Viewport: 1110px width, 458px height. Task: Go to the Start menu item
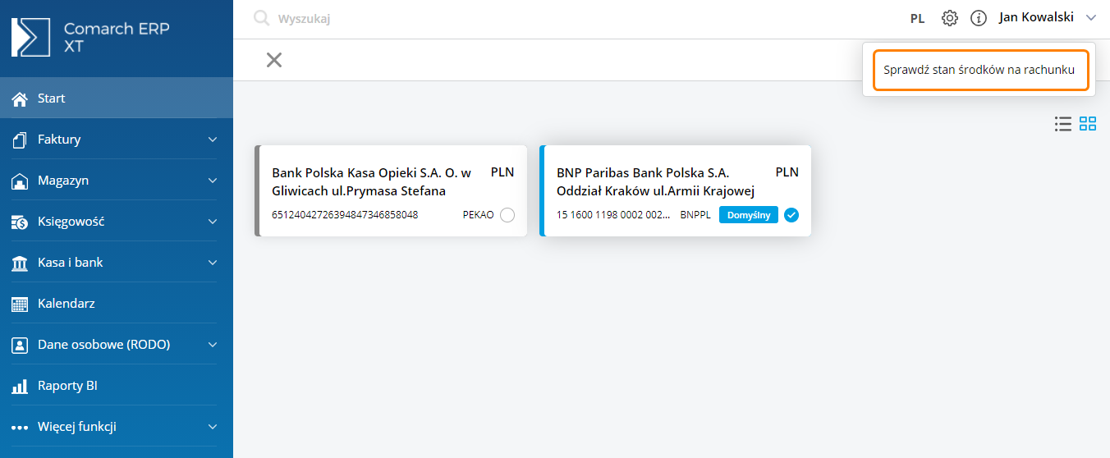pyautogui.click(x=51, y=98)
